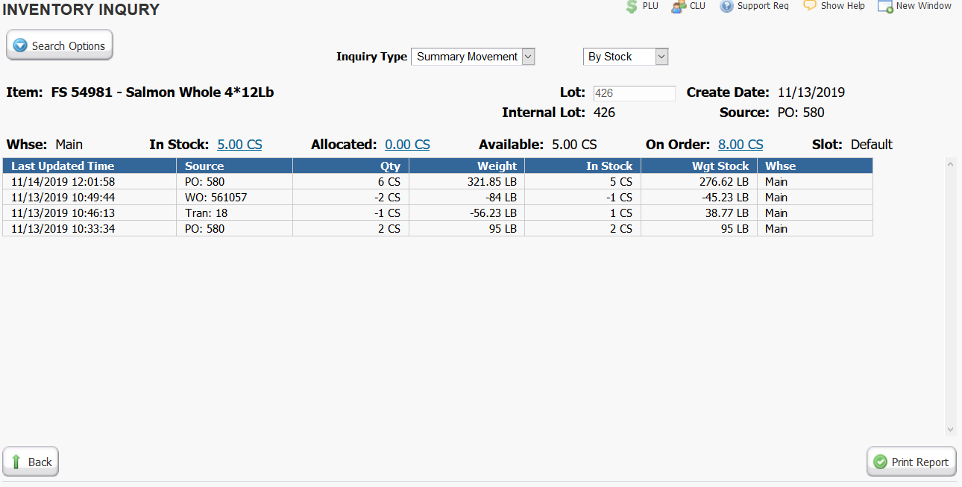Click the Show Help speech bubble icon
Image resolution: width=962 pixels, height=487 pixels.
[x=810, y=5]
